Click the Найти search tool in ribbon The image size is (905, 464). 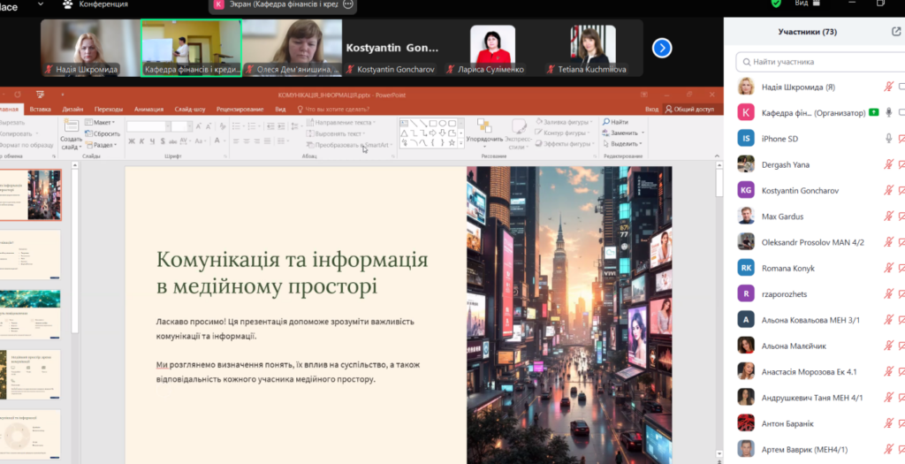[x=615, y=122]
